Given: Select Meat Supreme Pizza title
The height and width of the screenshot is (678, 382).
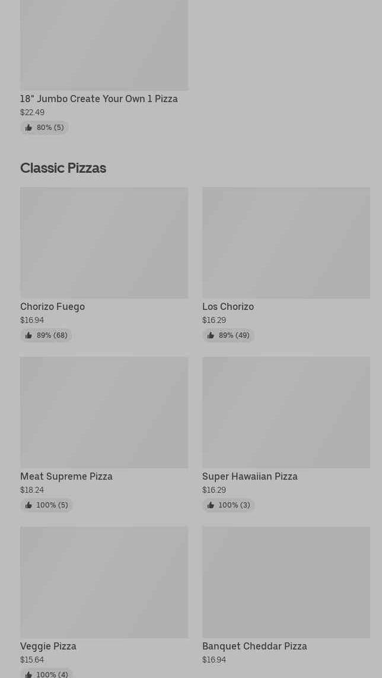Looking at the screenshot, I should point(66,476).
